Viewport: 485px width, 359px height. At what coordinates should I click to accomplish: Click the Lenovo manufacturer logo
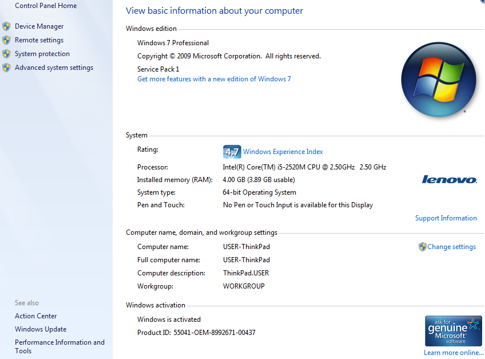pyautogui.click(x=450, y=180)
